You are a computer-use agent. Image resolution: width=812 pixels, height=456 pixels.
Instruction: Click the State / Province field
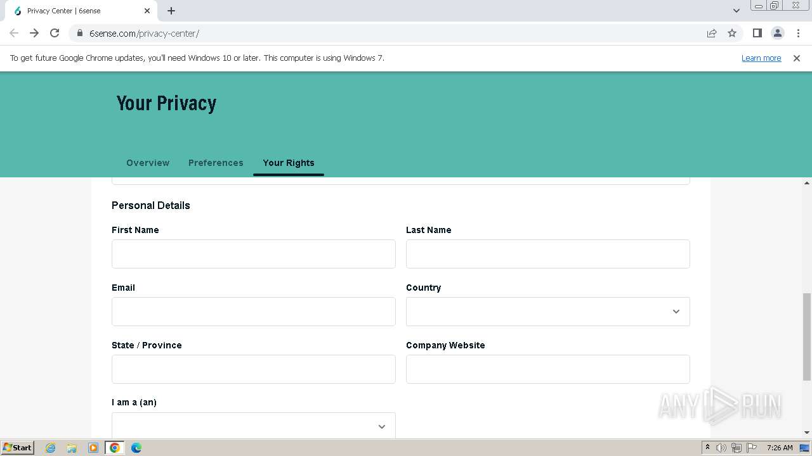pos(254,369)
